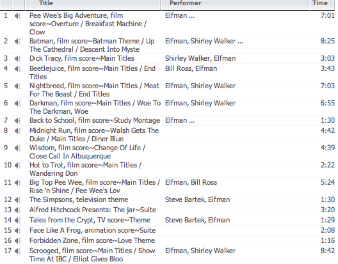Select Hot to Trot Main Titles track
The width and height of the screenshot is (338, 264).
coord(85,169)
